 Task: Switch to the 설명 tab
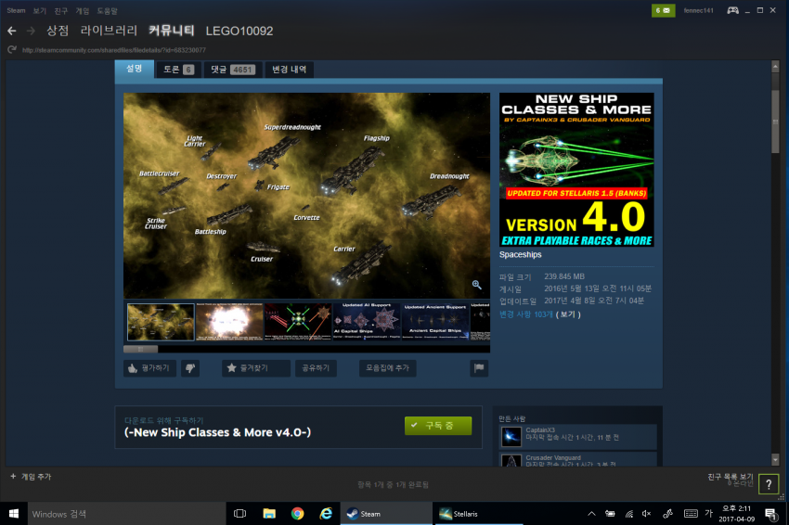click(135, 69)
